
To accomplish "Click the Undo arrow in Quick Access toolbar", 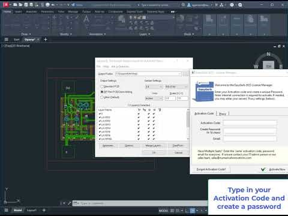I will [x=53, y=4].
